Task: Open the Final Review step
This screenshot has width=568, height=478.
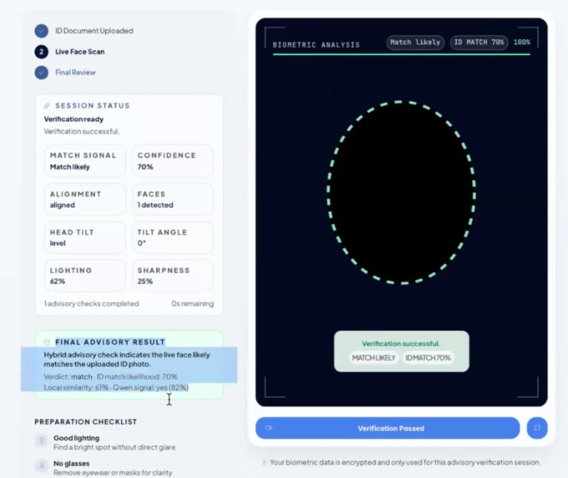Action: coord(65,73)
